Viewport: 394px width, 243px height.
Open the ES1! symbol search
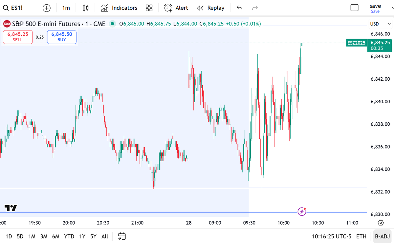click(x=13, y=8)
